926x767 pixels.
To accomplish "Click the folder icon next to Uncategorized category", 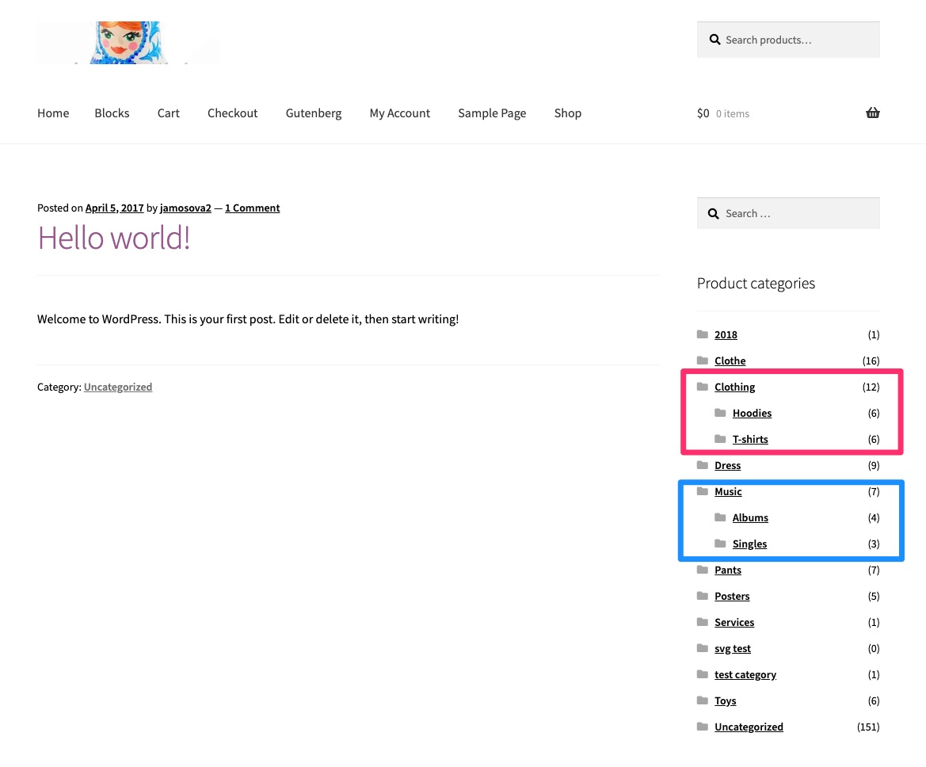I will click(703, 727).
